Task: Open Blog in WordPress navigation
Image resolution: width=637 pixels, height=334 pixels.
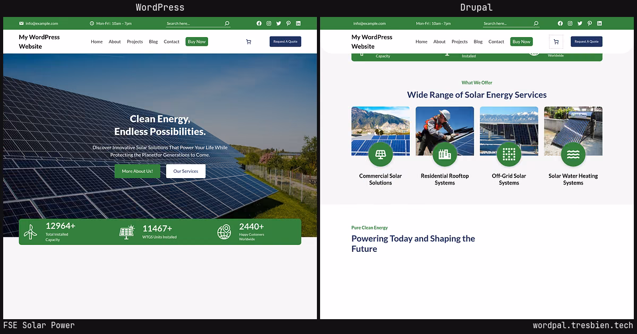Action: click(153, 41)
